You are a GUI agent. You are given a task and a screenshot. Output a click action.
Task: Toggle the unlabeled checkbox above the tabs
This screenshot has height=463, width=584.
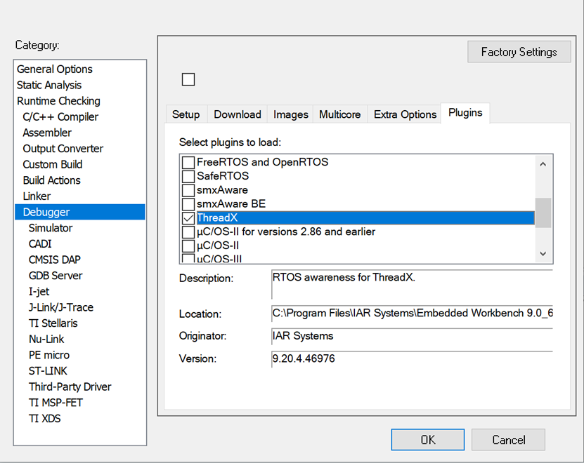pos(188,79)
